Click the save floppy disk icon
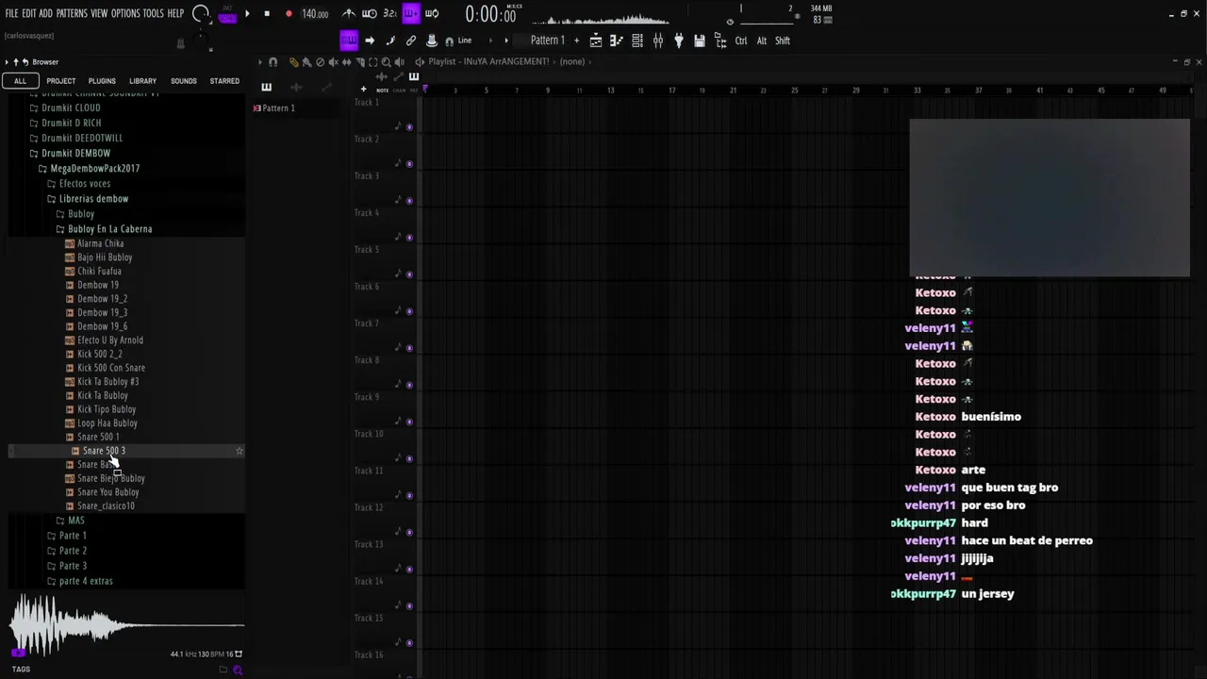1207x679 pixels. pos(699,41)
